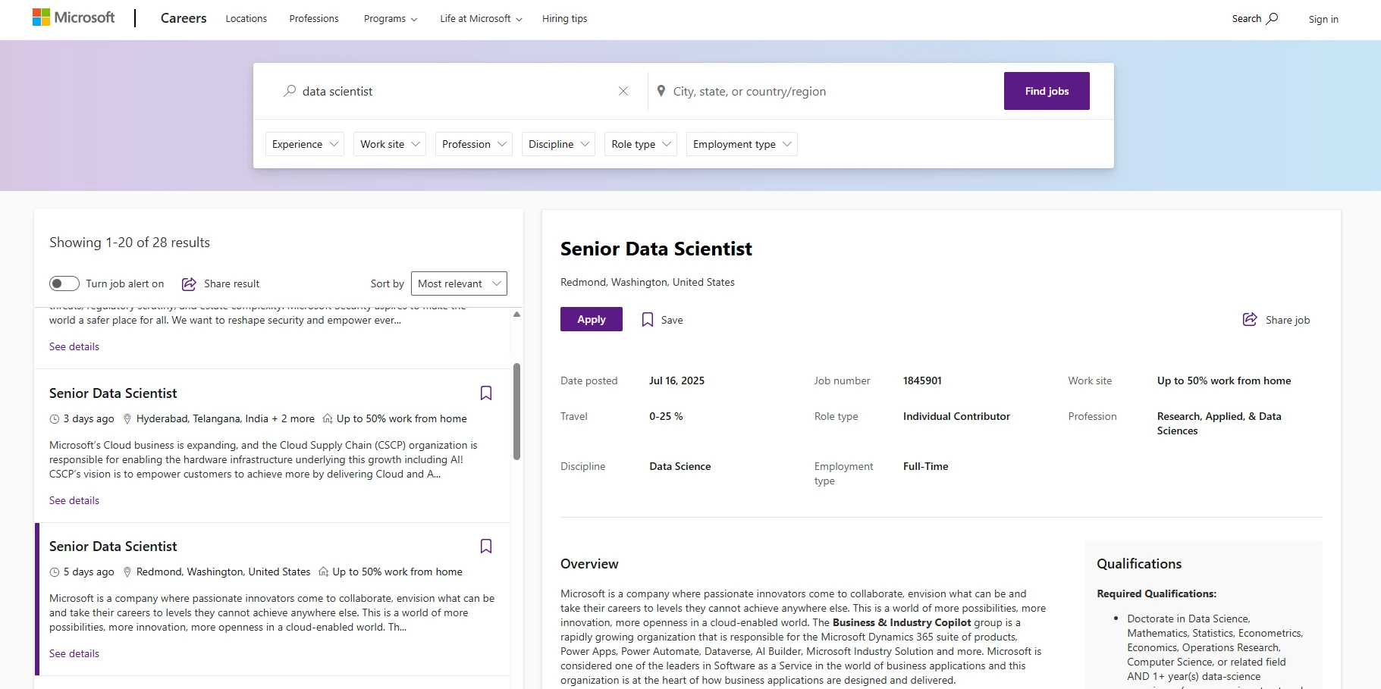Click the home icon on the Hyderabad job
1381x689 pixels.
328,418
